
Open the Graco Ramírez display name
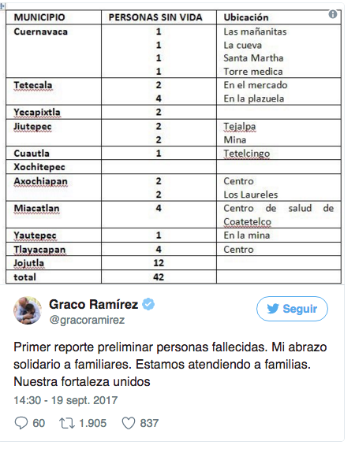(93, 304)
